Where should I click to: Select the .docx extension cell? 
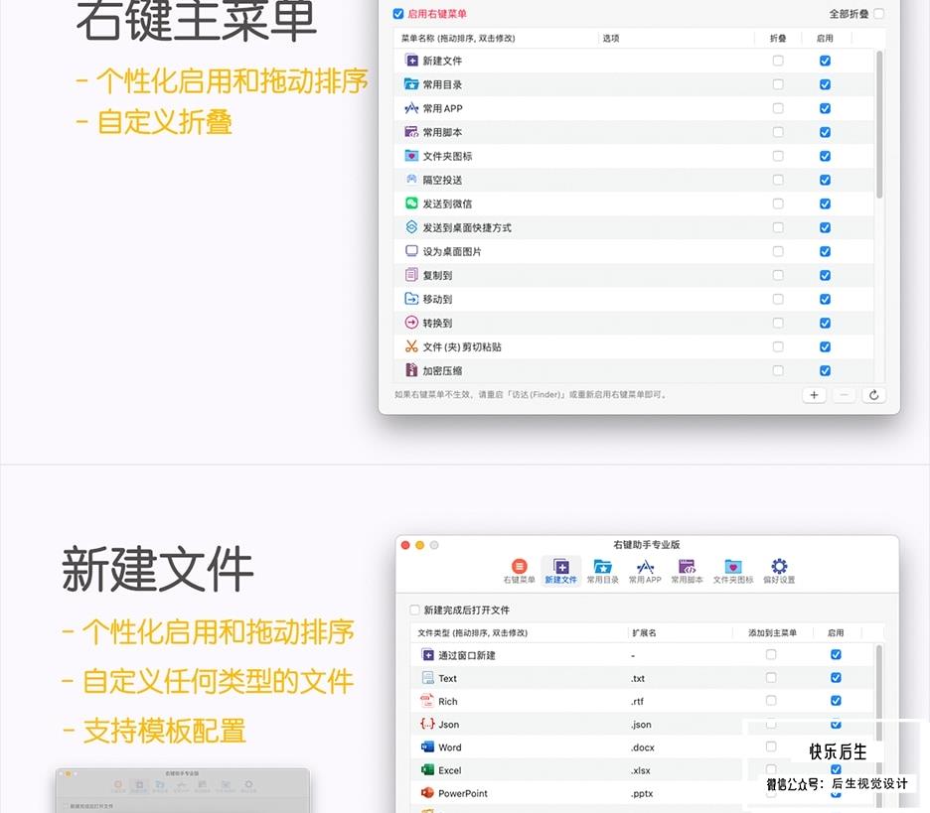(642, 747)
